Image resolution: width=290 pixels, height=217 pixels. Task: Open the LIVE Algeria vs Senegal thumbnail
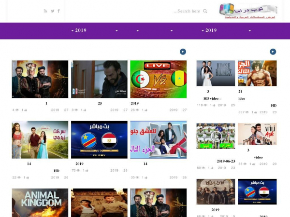[159, 79]
